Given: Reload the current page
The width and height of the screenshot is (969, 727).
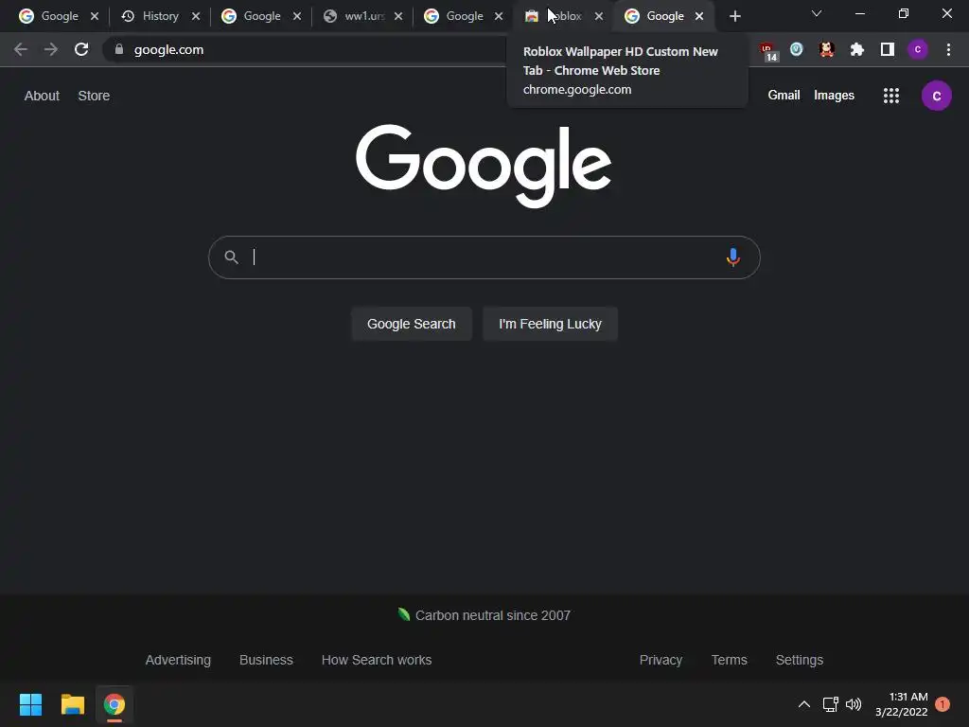Looking at the screenshot, I should click(81, 49).
